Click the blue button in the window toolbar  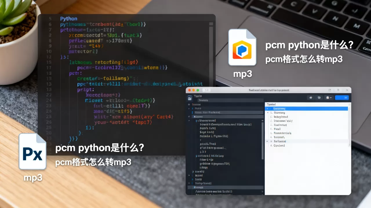pyautogui.click(x=342, y=98)
